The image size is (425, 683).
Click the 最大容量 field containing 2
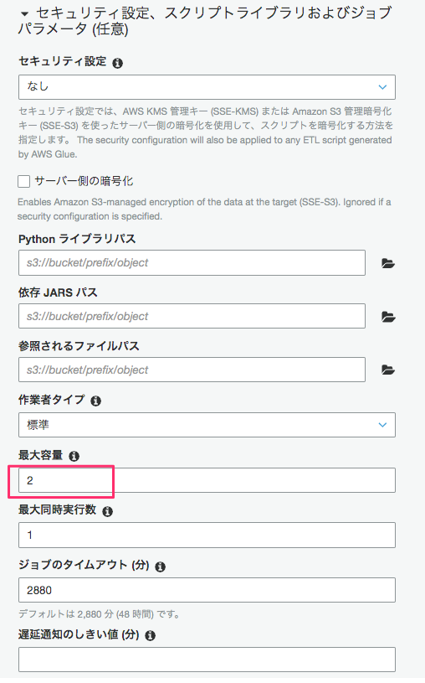207,480
